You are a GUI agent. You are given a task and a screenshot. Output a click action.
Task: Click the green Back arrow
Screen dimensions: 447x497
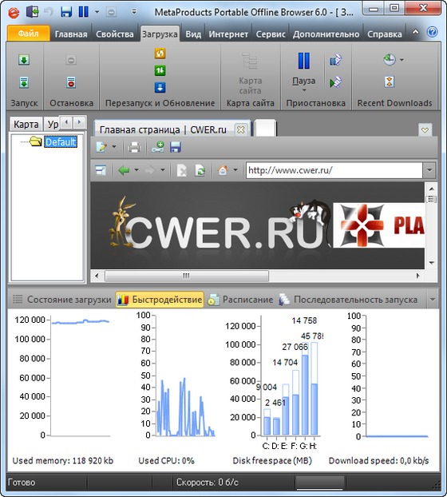(124, 170)
